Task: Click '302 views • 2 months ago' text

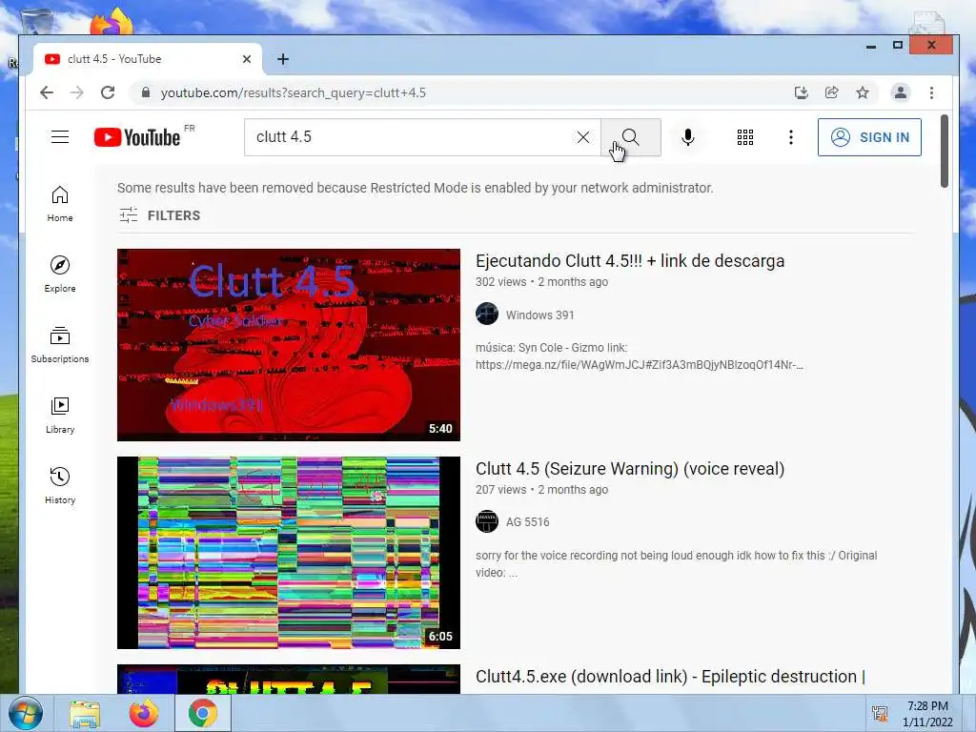Action: [541, 282]
